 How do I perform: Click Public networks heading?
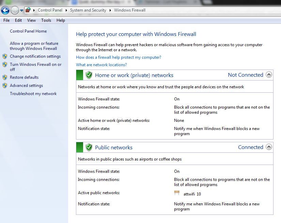tap(114, 147)
